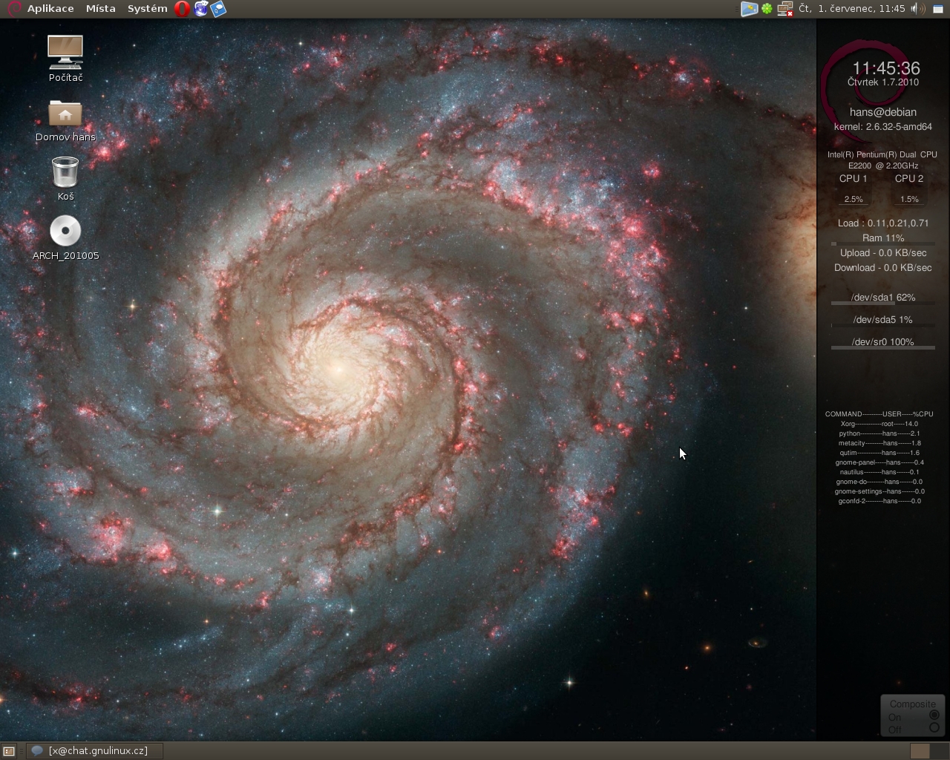Image resolution: width=950 pixels, height=760 pixels.
Task: Open the Počítač desktop icon
Action: [65, 53]
